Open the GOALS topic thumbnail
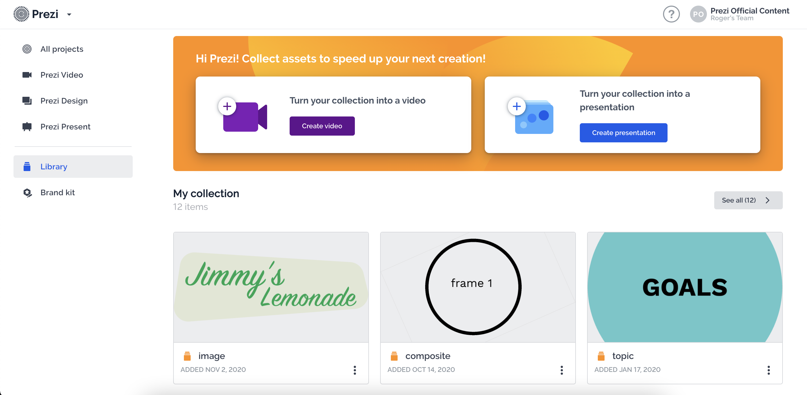Image resolution: width=807 pixels, height=395 pixels. pyautogui.click(x=684, y=287)
